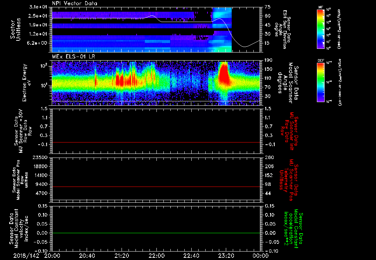
Task: Select the ESH Sun Elevation Angle label
Action: click(x=282, y=29)
